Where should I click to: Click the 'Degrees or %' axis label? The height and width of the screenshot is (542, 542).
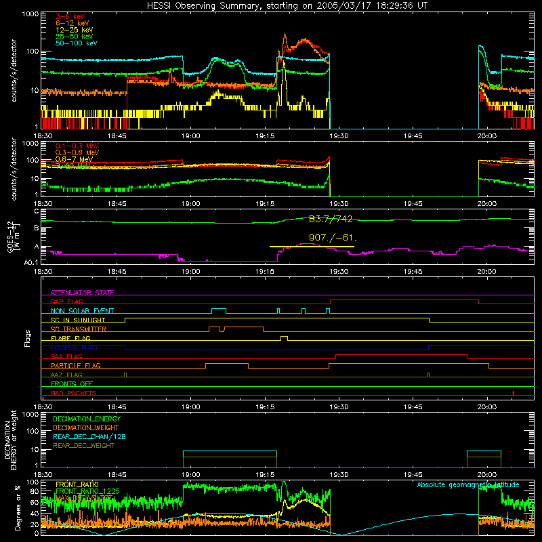tap(18, 507)
